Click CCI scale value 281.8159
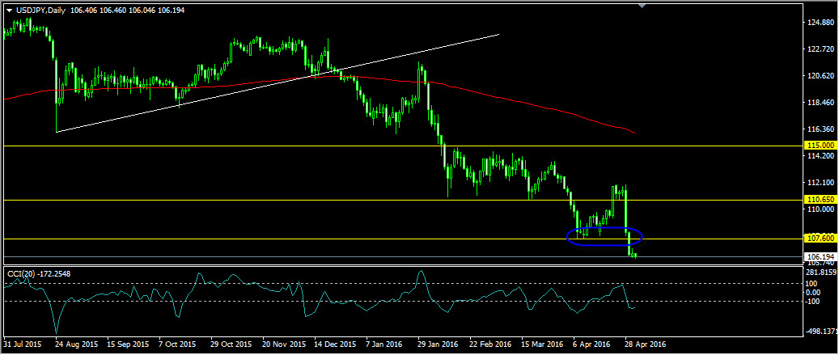839x355 pixels. (822, 273)
